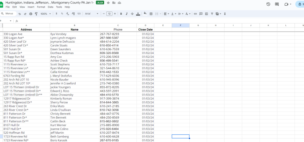Move the document with the folder icon
The width and height of the screenshot is (304, 142).
pyautogui.click(x=114, y=3)
